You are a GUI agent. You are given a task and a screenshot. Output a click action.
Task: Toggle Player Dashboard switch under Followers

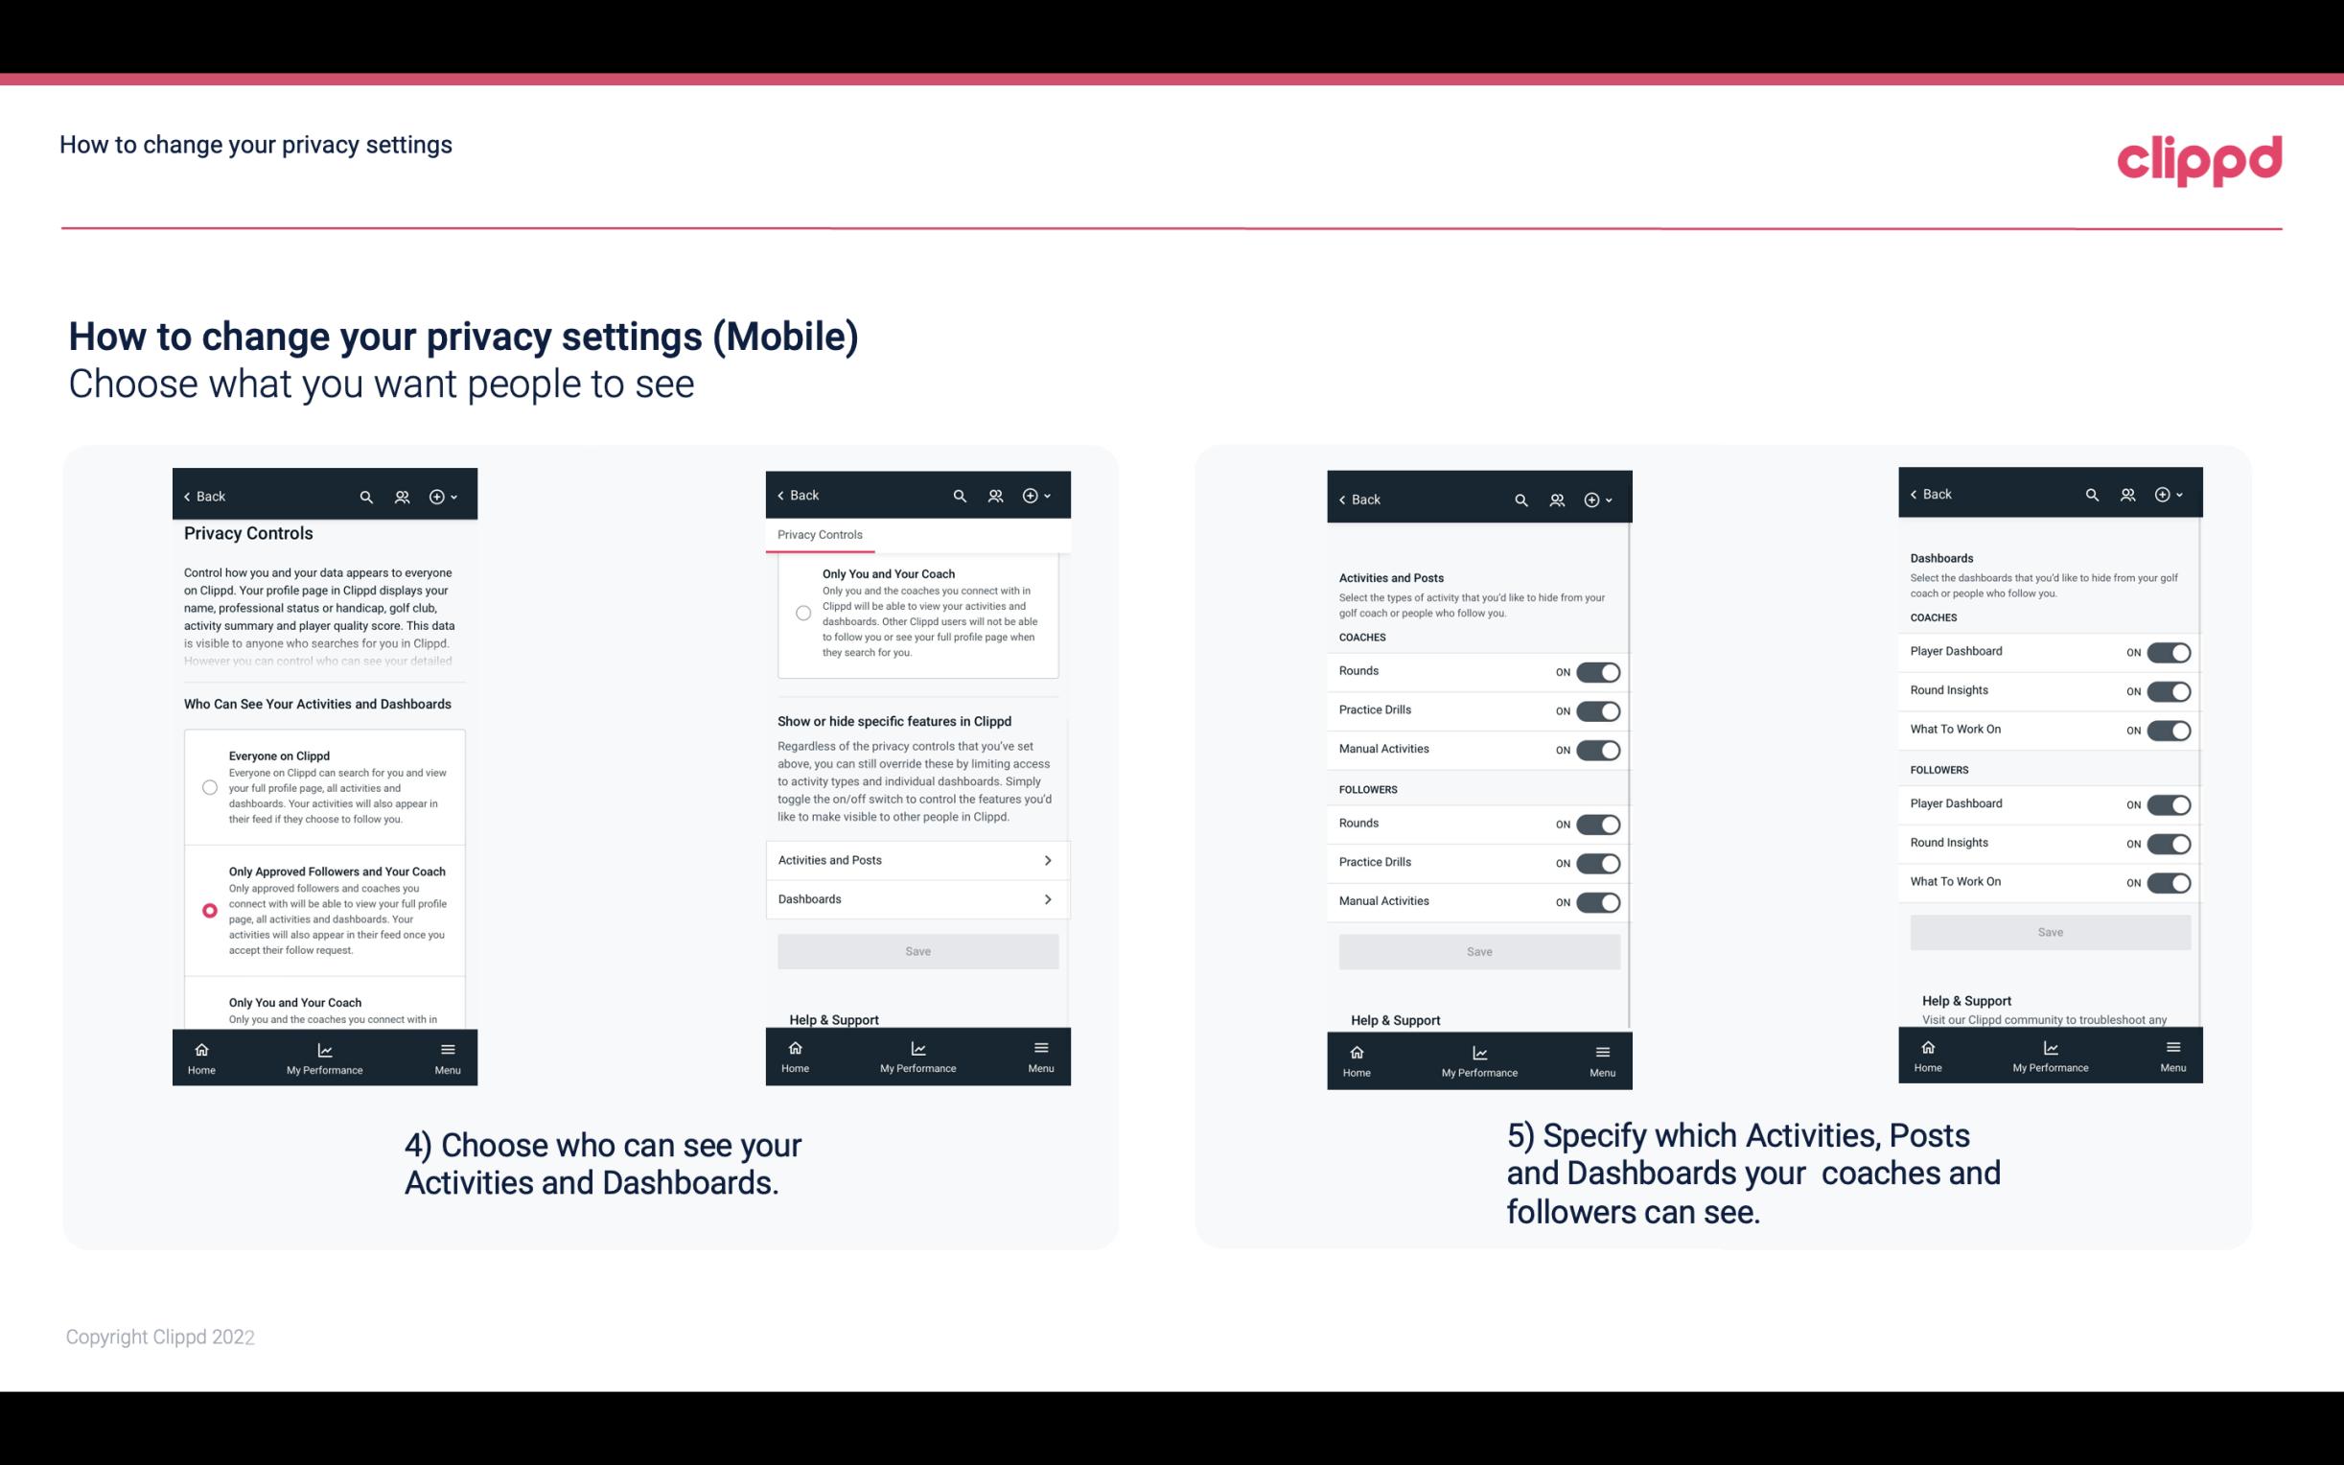(2167, 803)
